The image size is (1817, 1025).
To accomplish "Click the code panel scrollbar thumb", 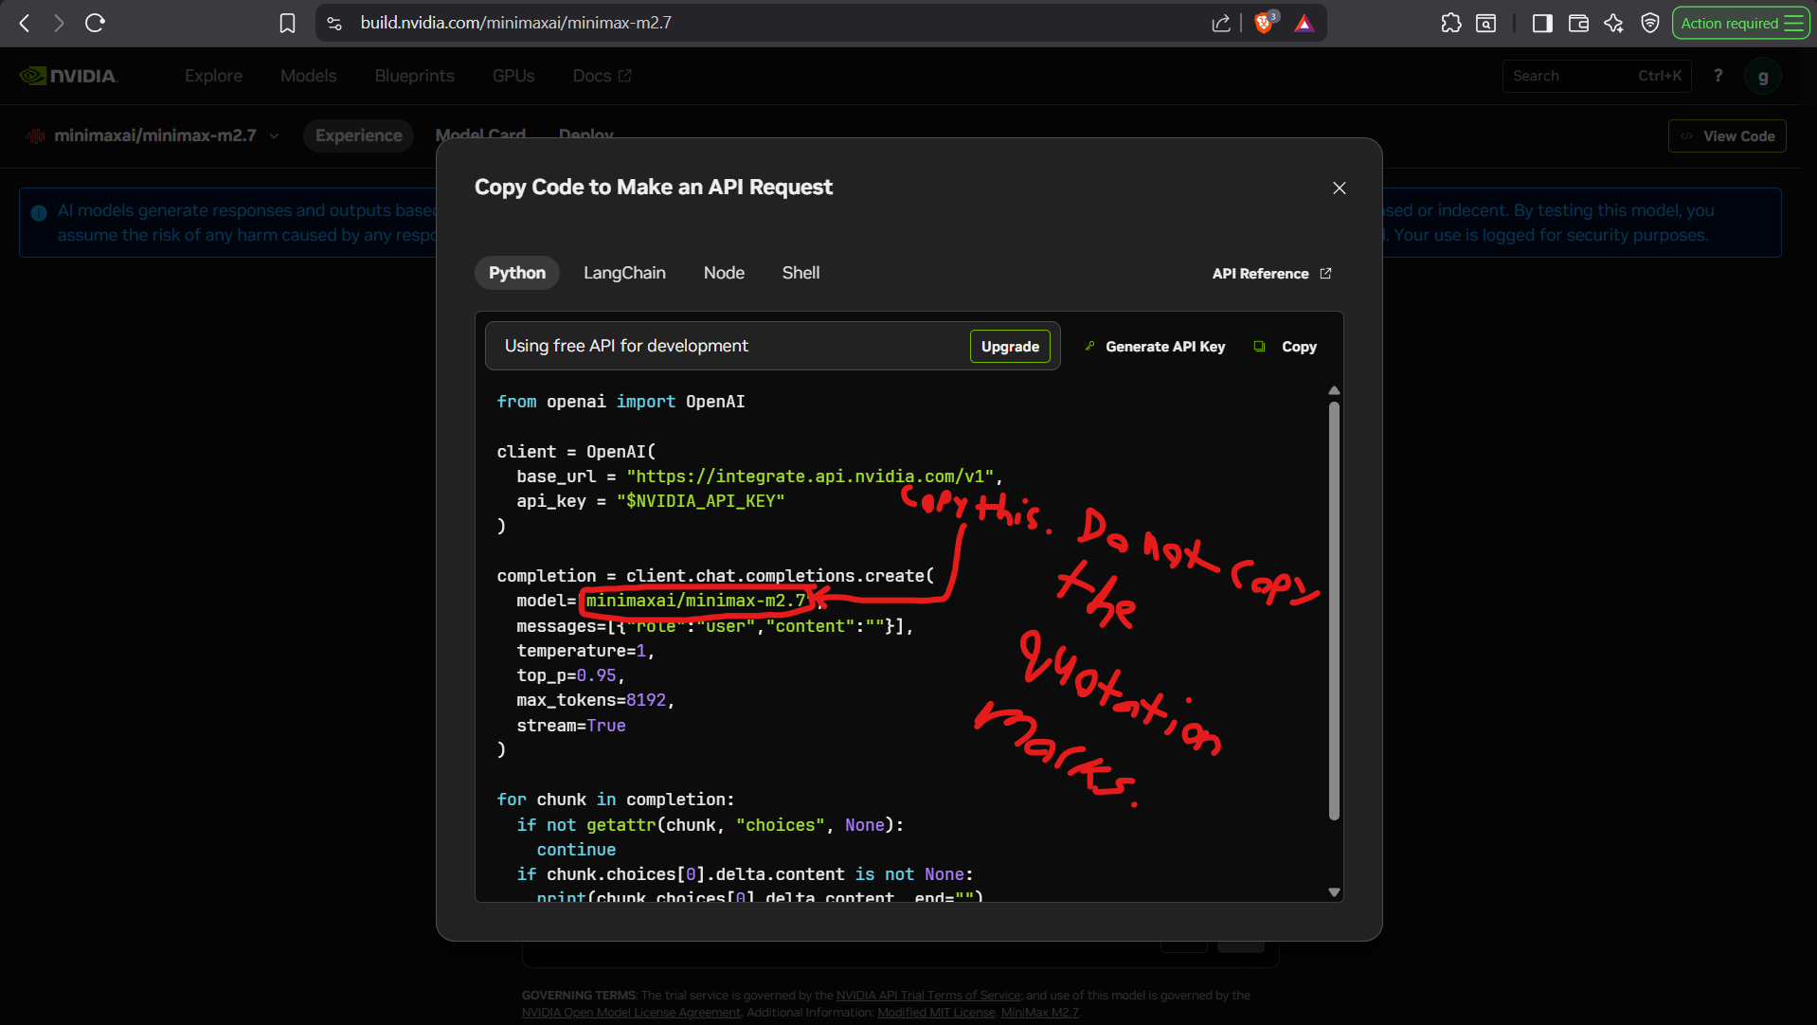I will [1334, 611].
